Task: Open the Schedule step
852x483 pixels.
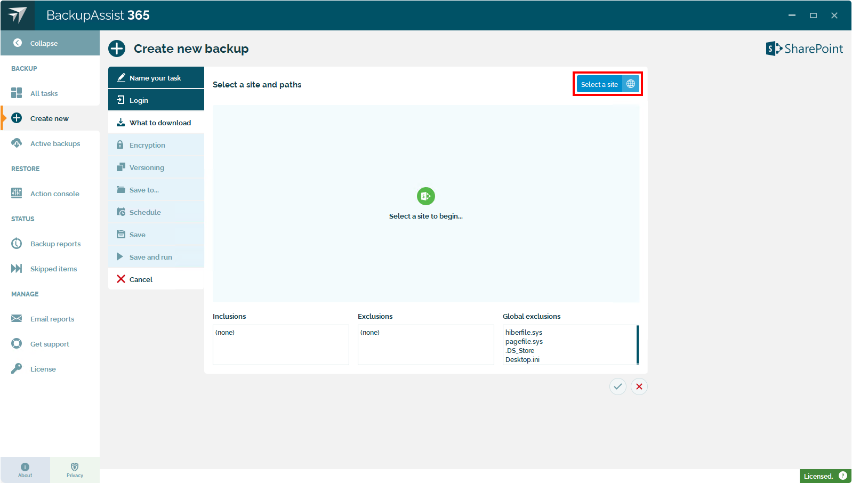Action: (156, 212)
